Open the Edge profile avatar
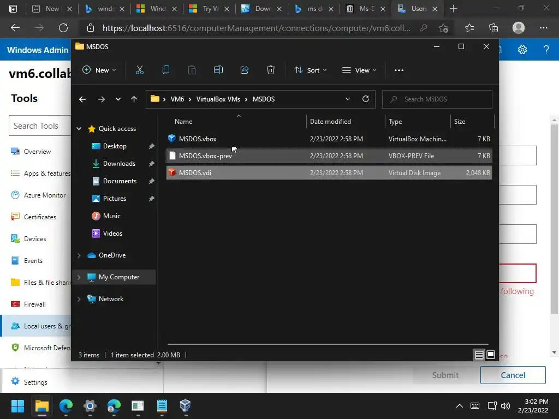Viewport: 559px width, 419px height. [519, 28]
